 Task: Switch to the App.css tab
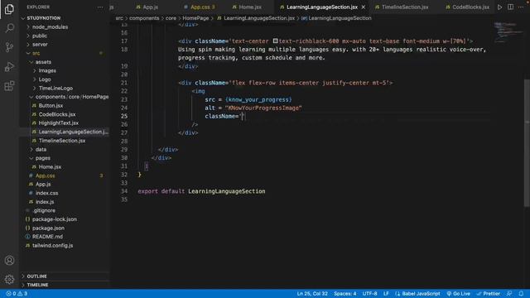point(200,7)
